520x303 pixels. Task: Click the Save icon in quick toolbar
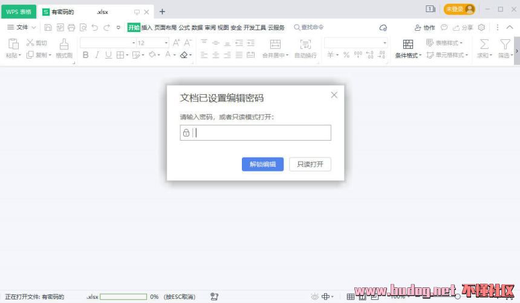(48, 28)
